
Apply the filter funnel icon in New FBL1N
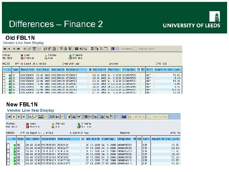tap(69, 117)
